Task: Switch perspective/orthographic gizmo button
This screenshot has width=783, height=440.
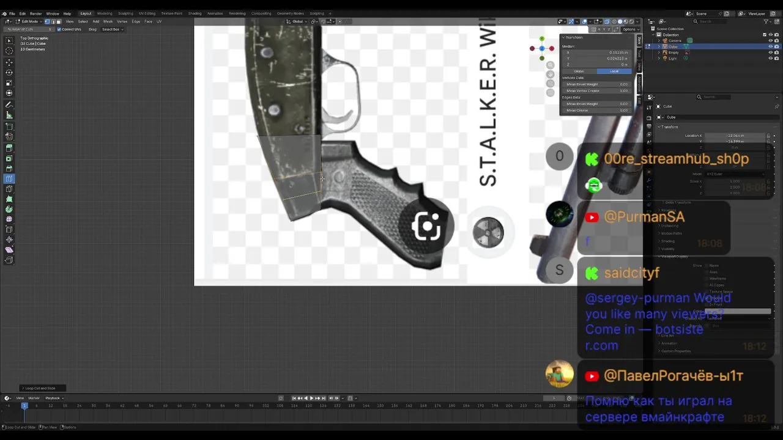Action: point(550,93)
